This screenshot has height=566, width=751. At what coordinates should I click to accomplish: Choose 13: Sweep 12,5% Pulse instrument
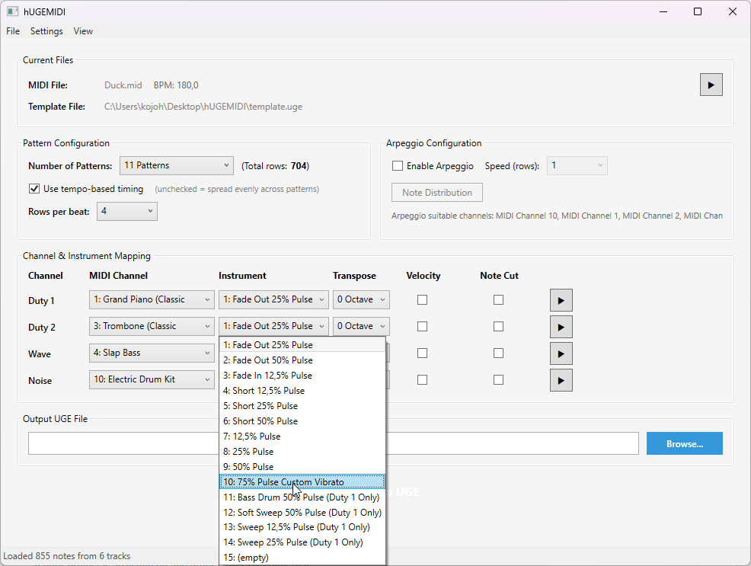point(302,527)
